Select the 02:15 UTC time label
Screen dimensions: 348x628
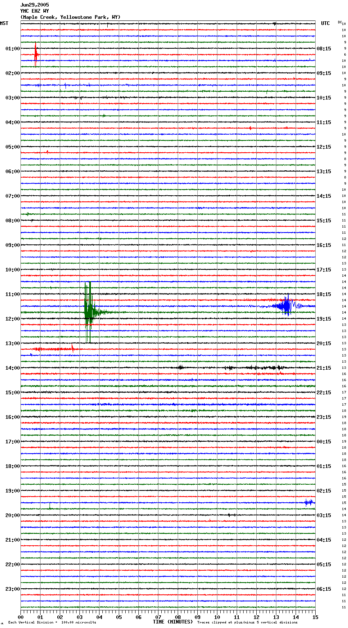point(324,491)
